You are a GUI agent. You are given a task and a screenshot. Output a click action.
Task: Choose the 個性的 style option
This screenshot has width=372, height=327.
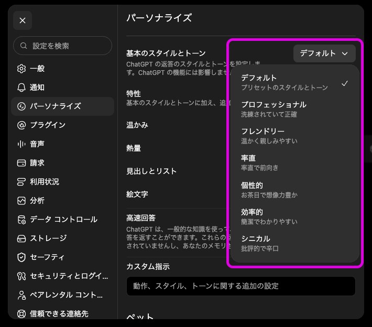tap(294, 190)
